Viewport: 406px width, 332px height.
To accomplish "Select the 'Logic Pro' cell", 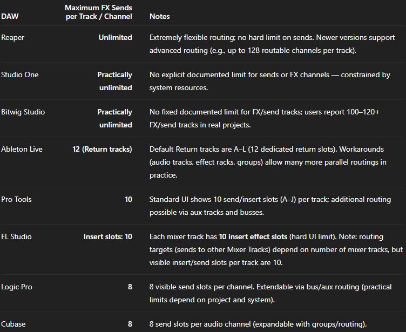I will click(x=17, y=287).
